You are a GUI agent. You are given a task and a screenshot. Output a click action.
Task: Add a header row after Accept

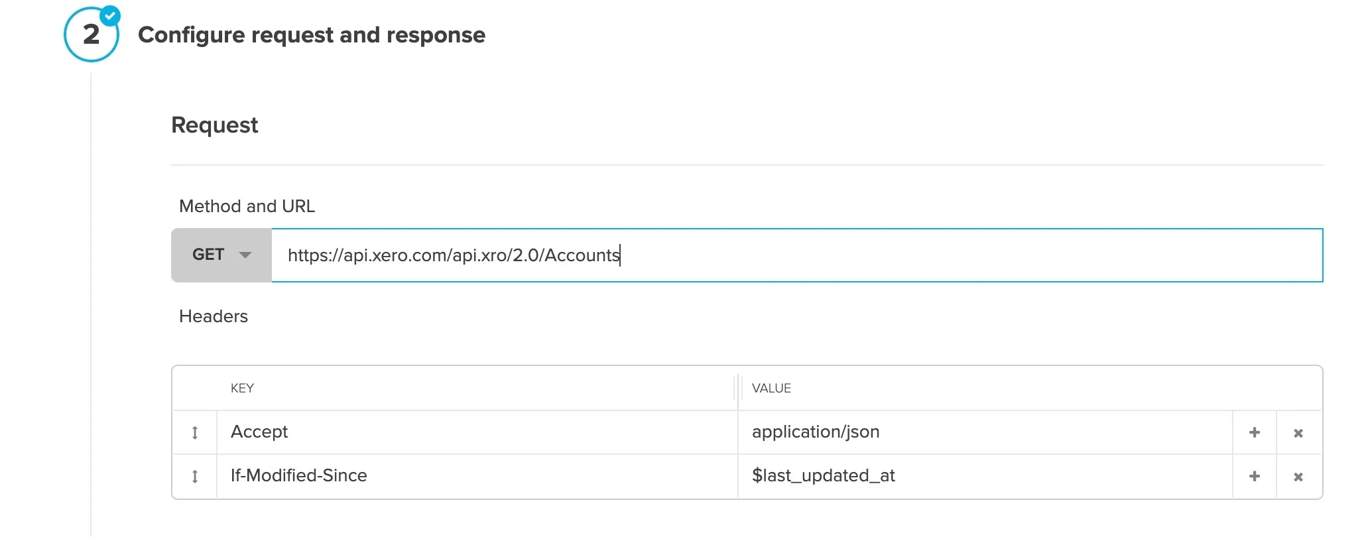click(x=1255, y=432)
